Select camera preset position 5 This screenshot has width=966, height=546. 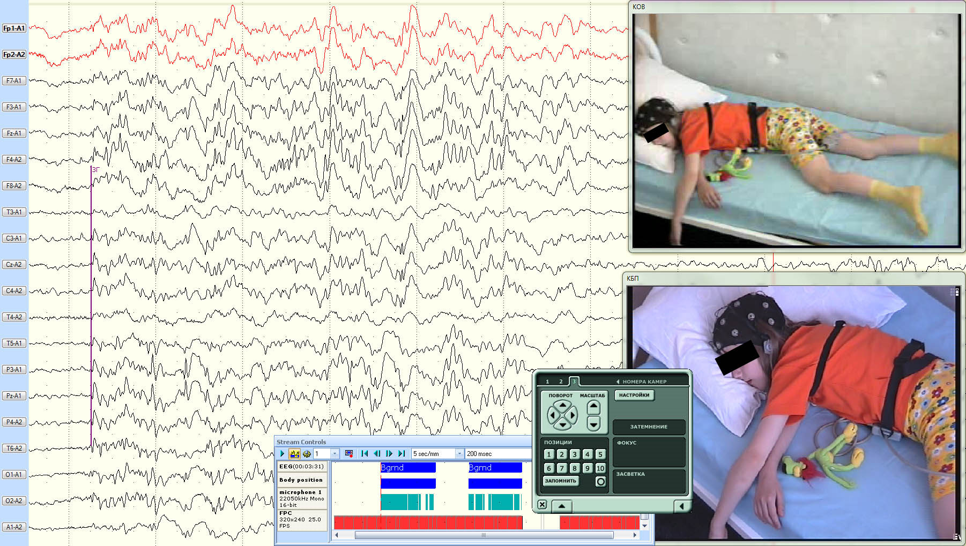(600, 454)
